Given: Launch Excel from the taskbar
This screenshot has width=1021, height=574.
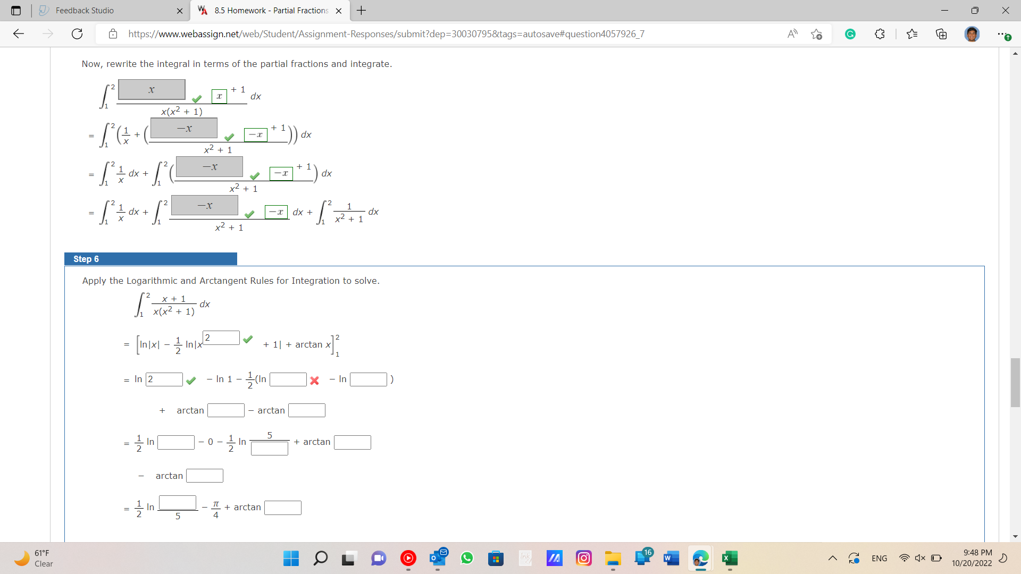Looking at the screenshot, I should [730, 559].
